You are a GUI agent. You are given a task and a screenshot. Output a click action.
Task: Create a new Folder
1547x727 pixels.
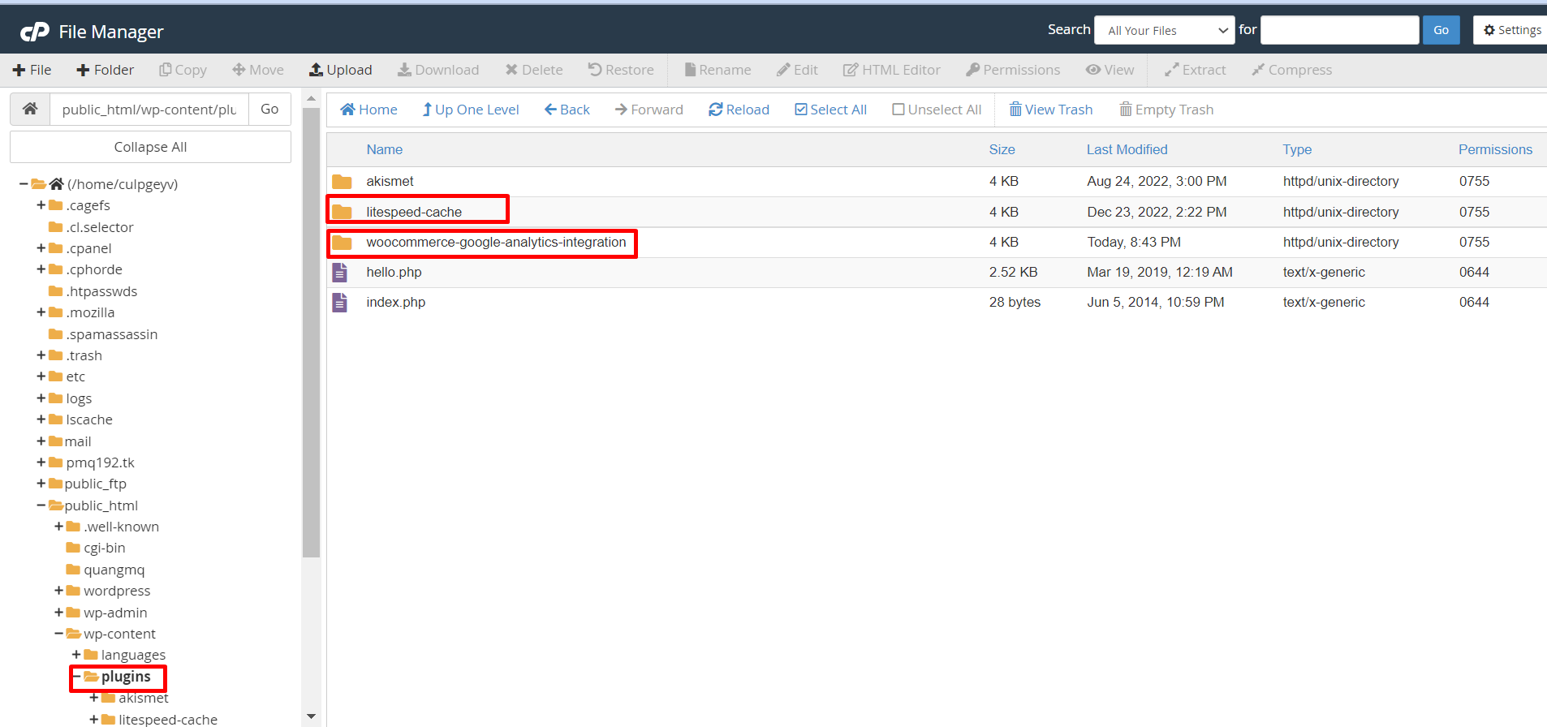(105, 70)
